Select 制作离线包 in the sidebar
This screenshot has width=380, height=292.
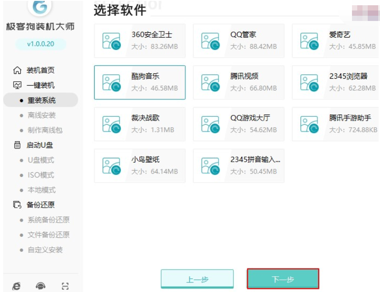point(45,130)
